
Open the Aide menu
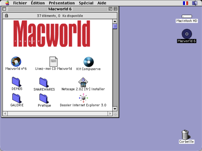102,3
